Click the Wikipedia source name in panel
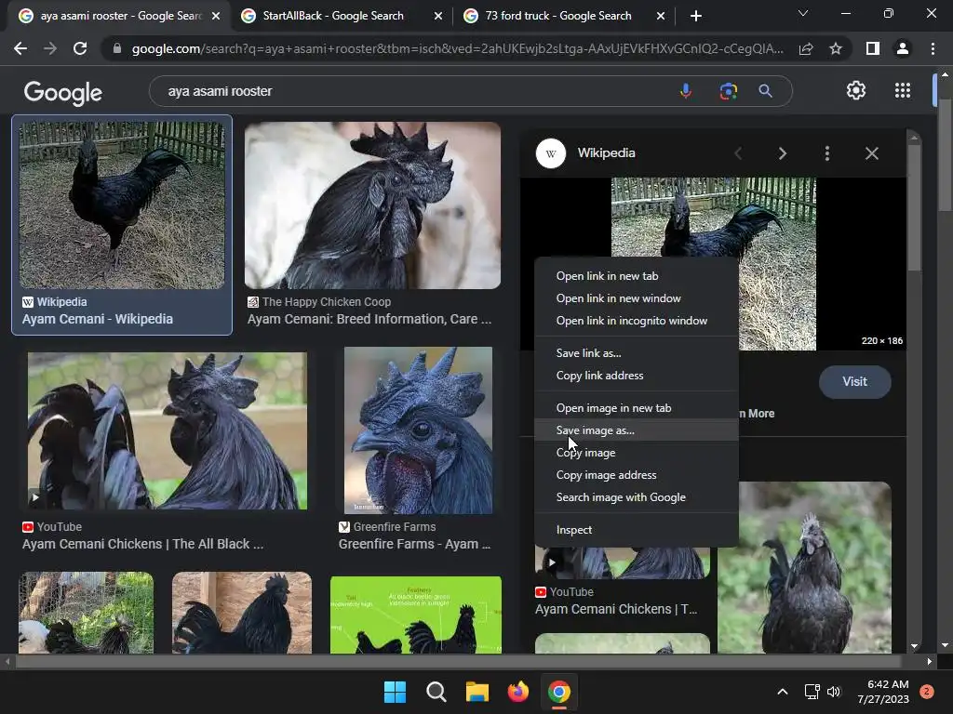Image resolution: width=953 pixels, height=714 pixels. click(606, 153)
